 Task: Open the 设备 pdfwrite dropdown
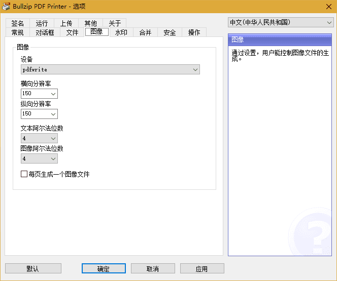(110, 69)
